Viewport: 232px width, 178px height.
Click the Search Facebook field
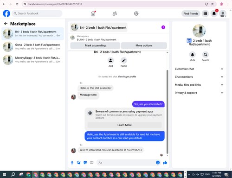tap(37, 13)
